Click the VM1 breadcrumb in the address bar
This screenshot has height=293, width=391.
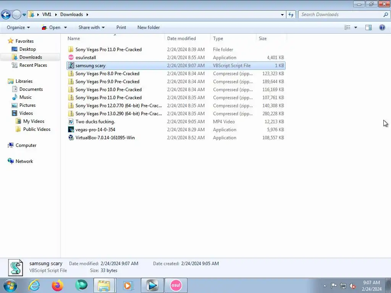coord(47,14)
